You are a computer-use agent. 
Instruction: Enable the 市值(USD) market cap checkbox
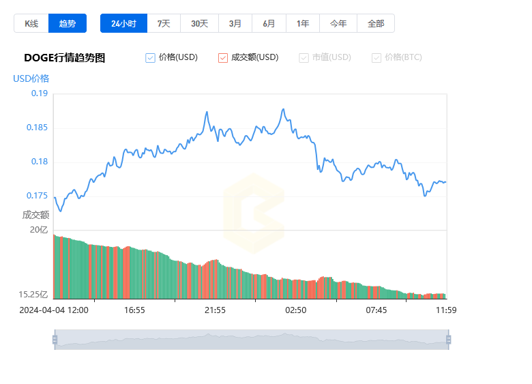[x=304, y=58]
